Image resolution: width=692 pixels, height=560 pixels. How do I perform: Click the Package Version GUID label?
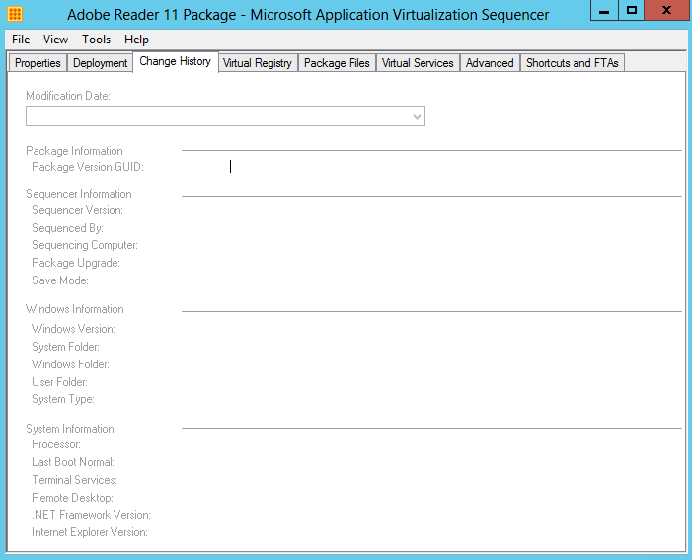coord(88,167)
